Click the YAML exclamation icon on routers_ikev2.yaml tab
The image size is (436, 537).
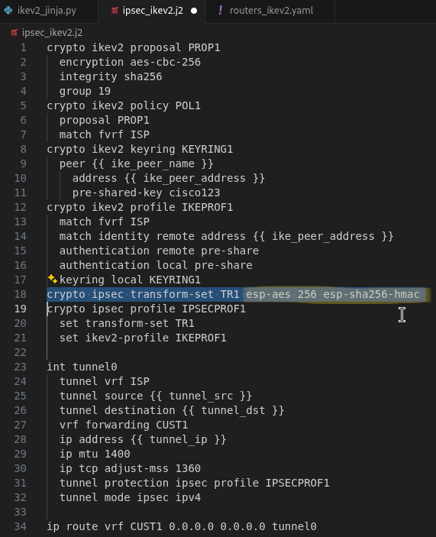pyautogui.click(x=221, y=10)
